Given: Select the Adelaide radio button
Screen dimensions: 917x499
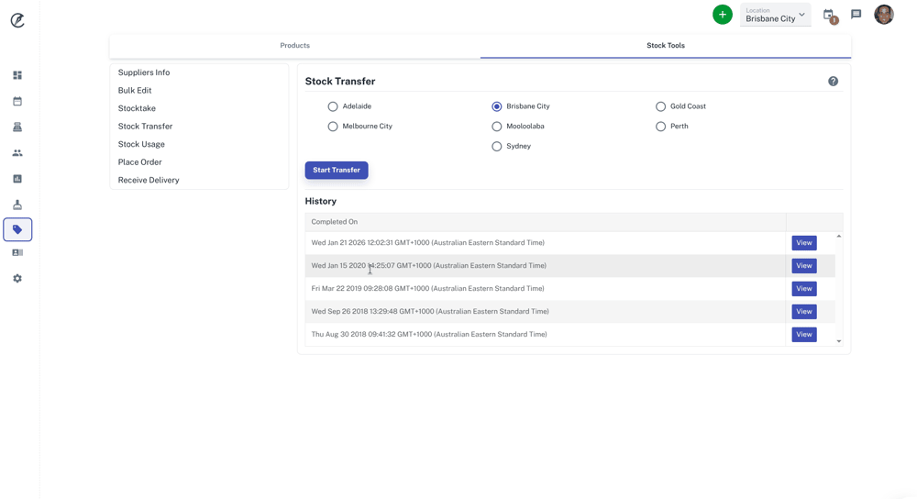Looking at the screenshot, I should (x=333, y=106).
